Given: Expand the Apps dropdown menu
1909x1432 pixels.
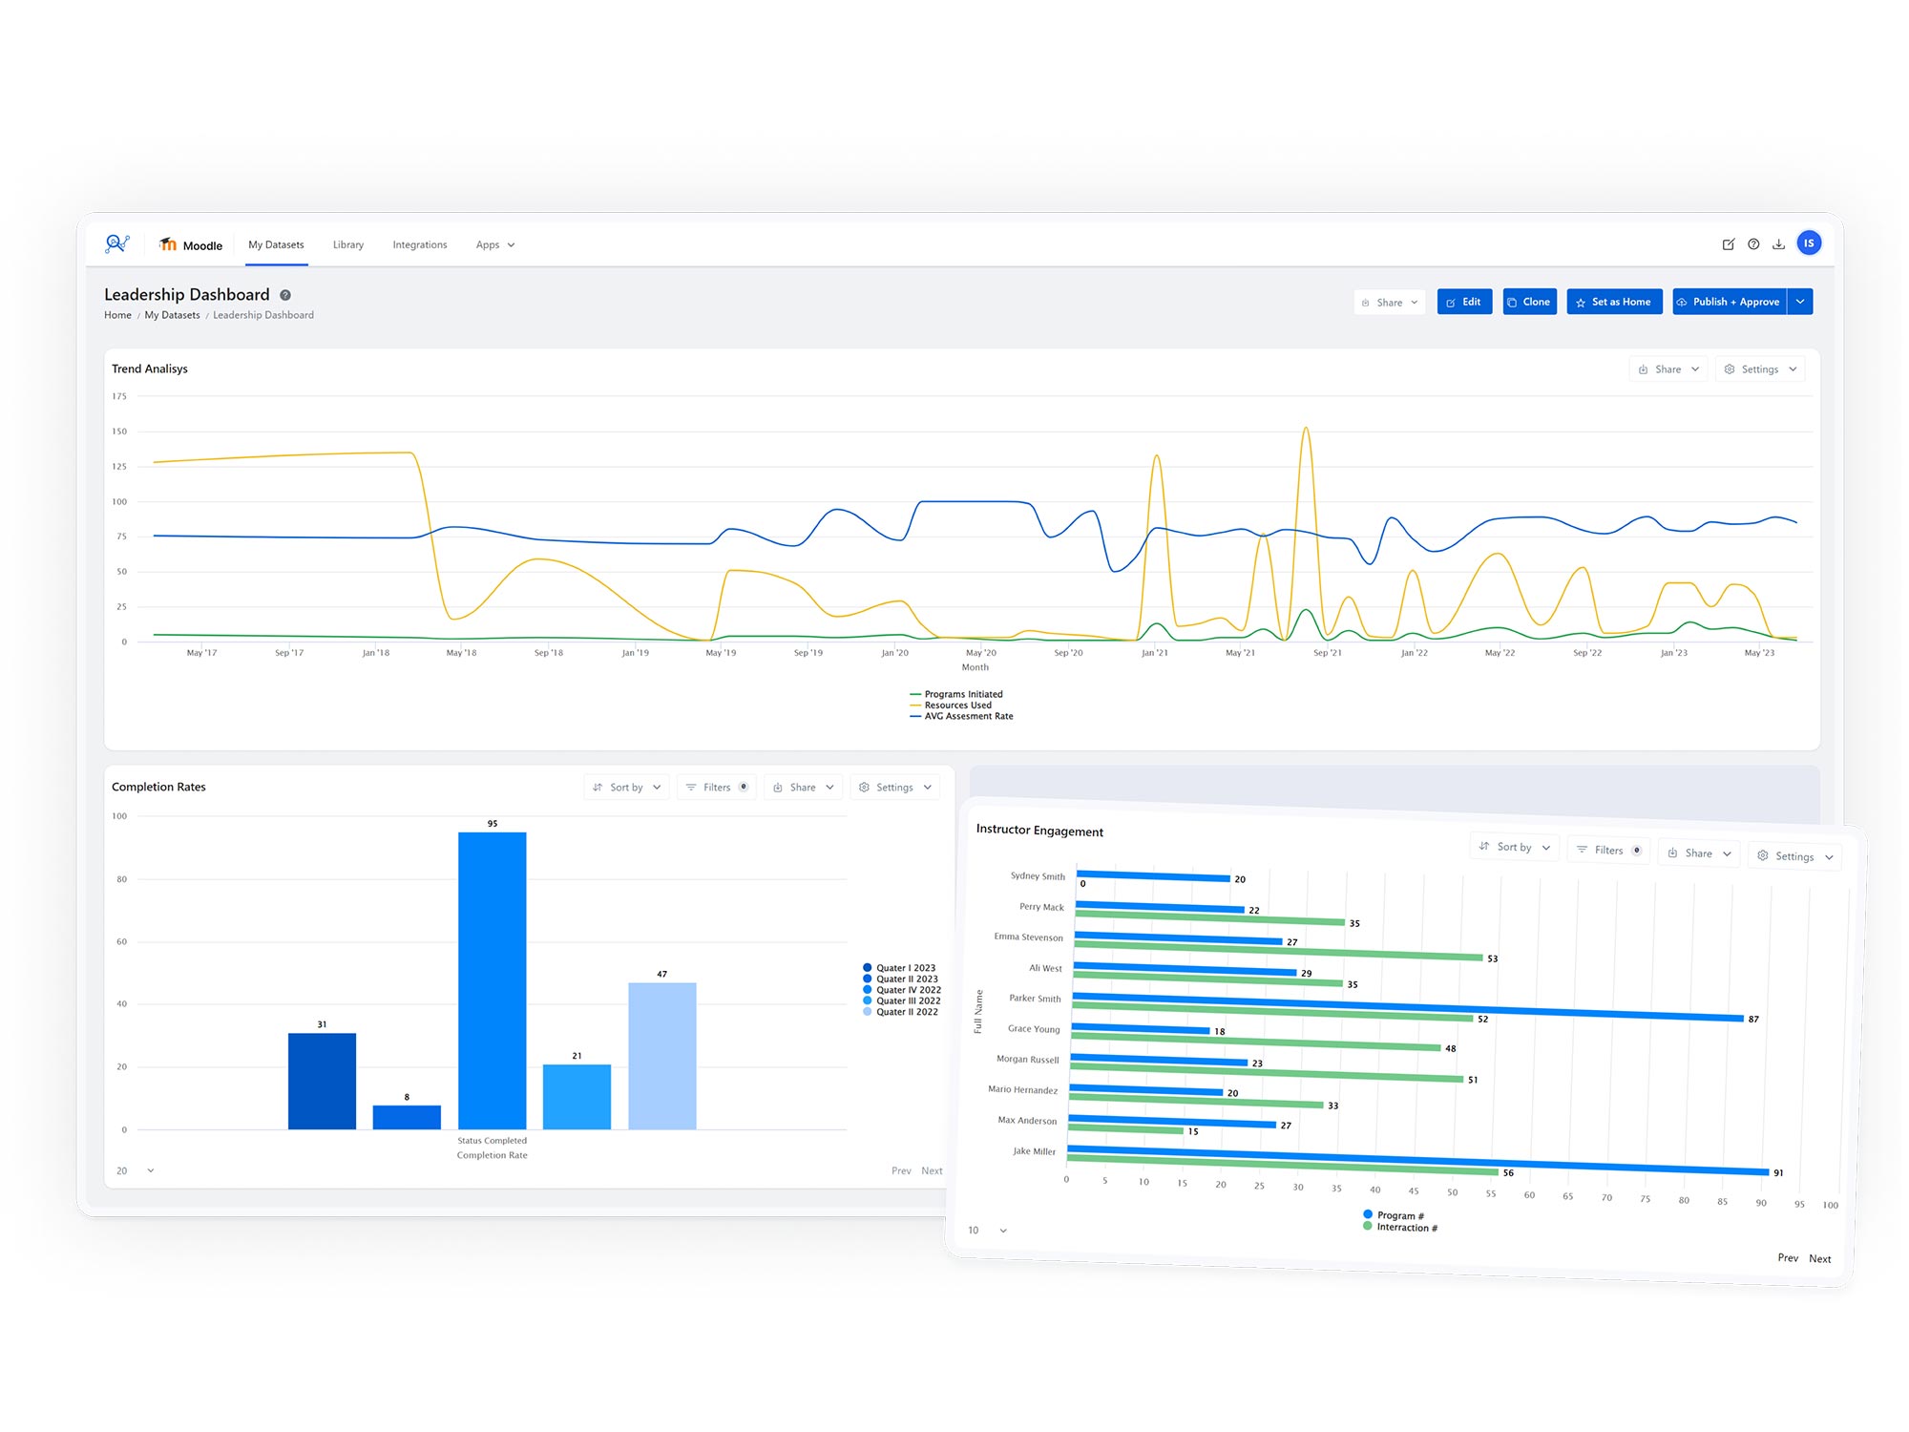Looking at the screenshot, I should tap(495, 245).
